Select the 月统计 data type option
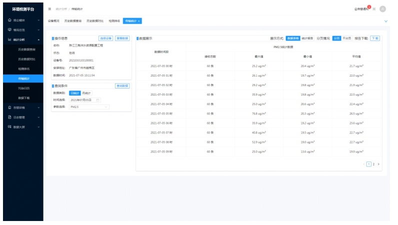 (86, 93)
